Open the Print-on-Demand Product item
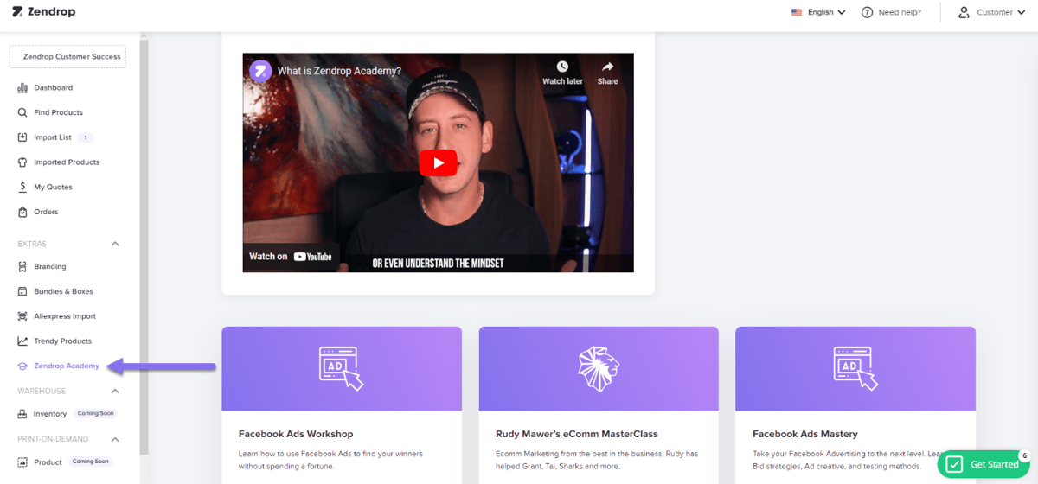Screen dimensions: 1038x484 (48, 462)
